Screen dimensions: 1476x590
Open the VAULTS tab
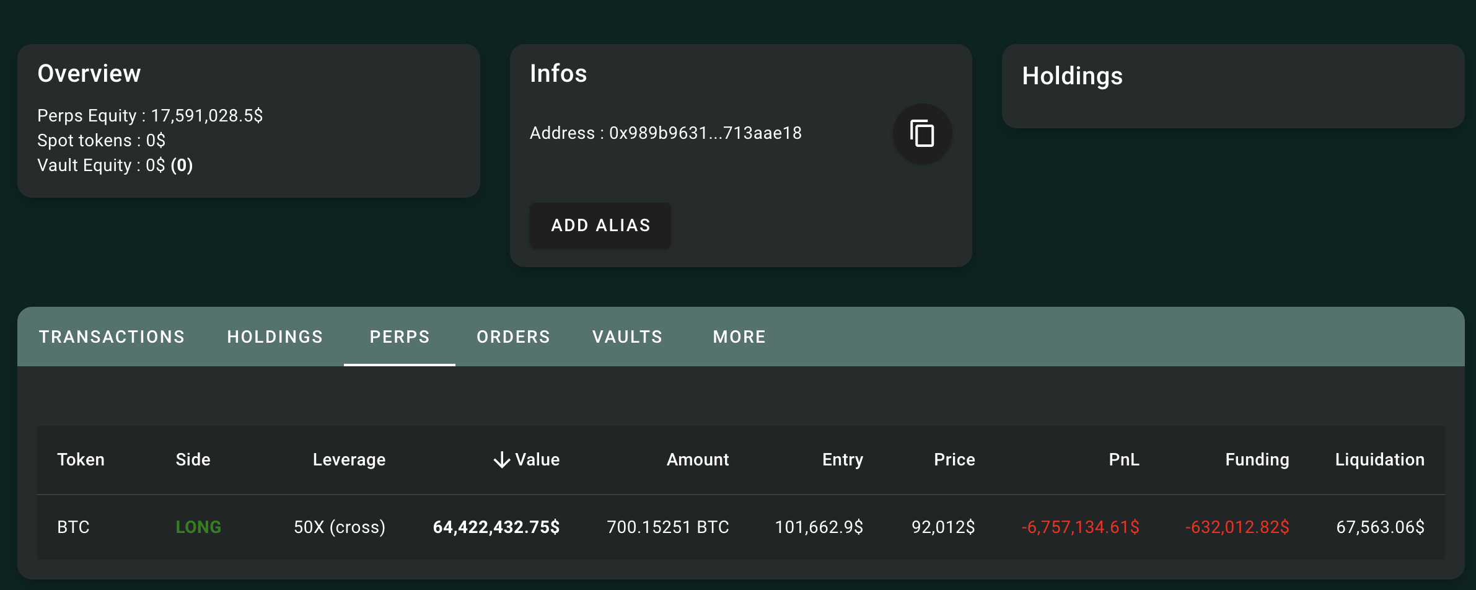point(627,337)
